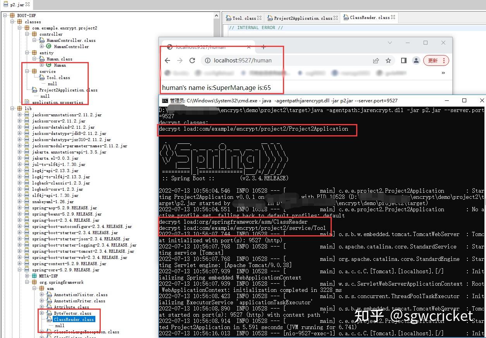Image resolution: width=486 pixels, height=338 pixels.
Task: Click the browser back arrow
Action: pos(167,60)
